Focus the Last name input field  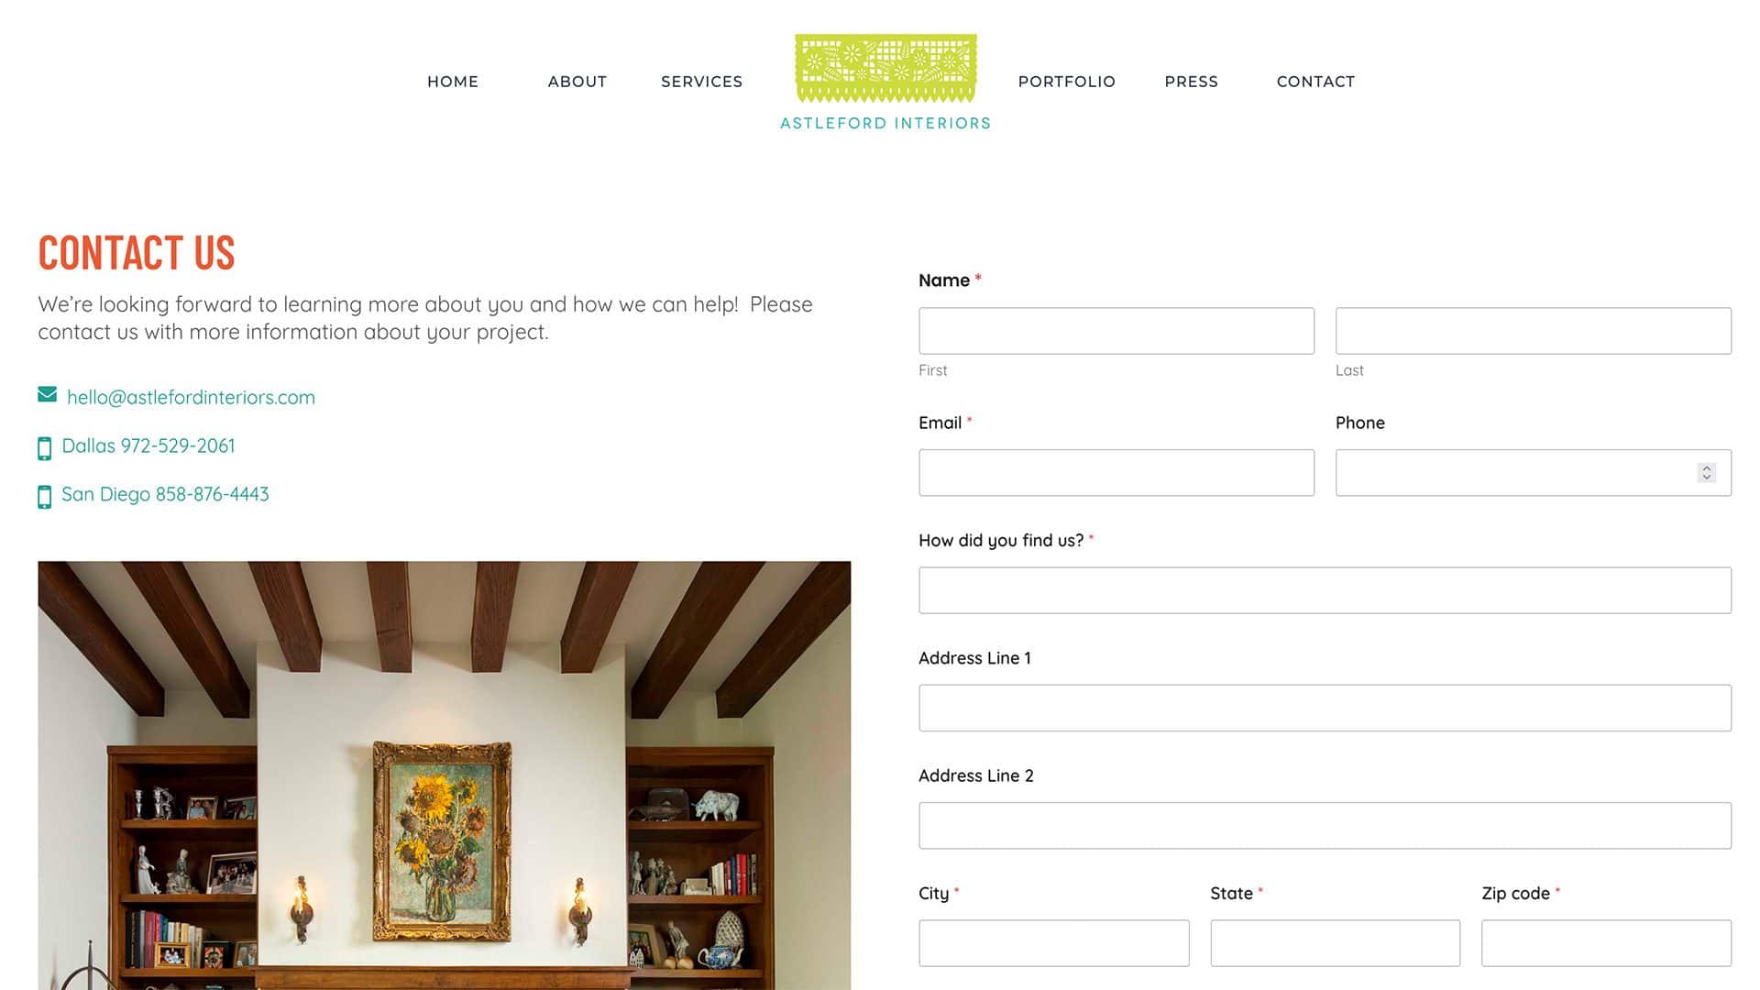[x=1534, y=331]
